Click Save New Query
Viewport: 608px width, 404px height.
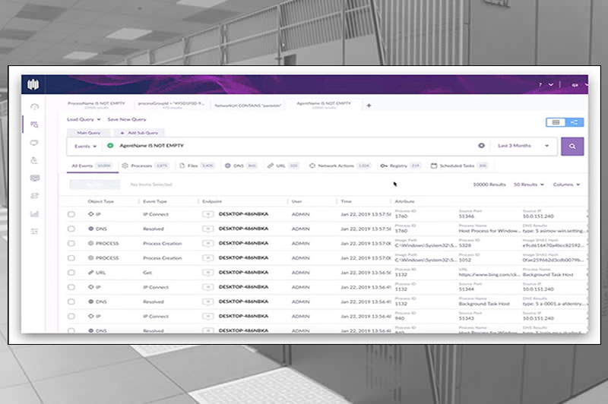[x=127, y=119]
